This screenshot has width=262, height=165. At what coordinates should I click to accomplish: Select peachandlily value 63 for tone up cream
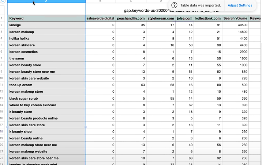click(x=131, y=85)
